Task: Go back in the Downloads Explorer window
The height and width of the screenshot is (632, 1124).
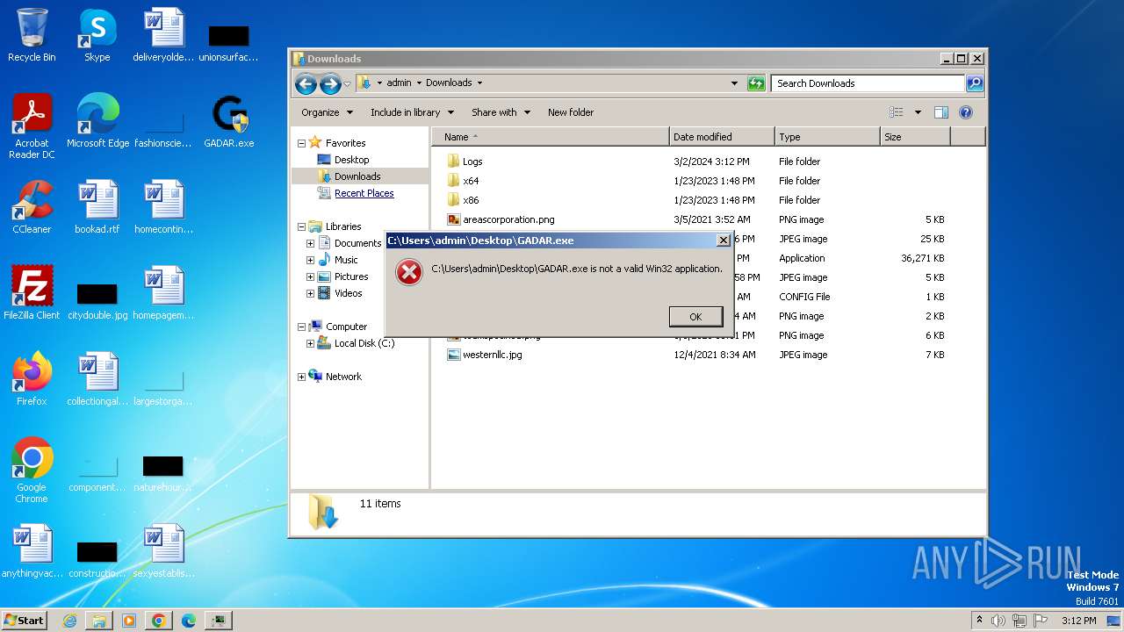Action: (x=306, y=83)
